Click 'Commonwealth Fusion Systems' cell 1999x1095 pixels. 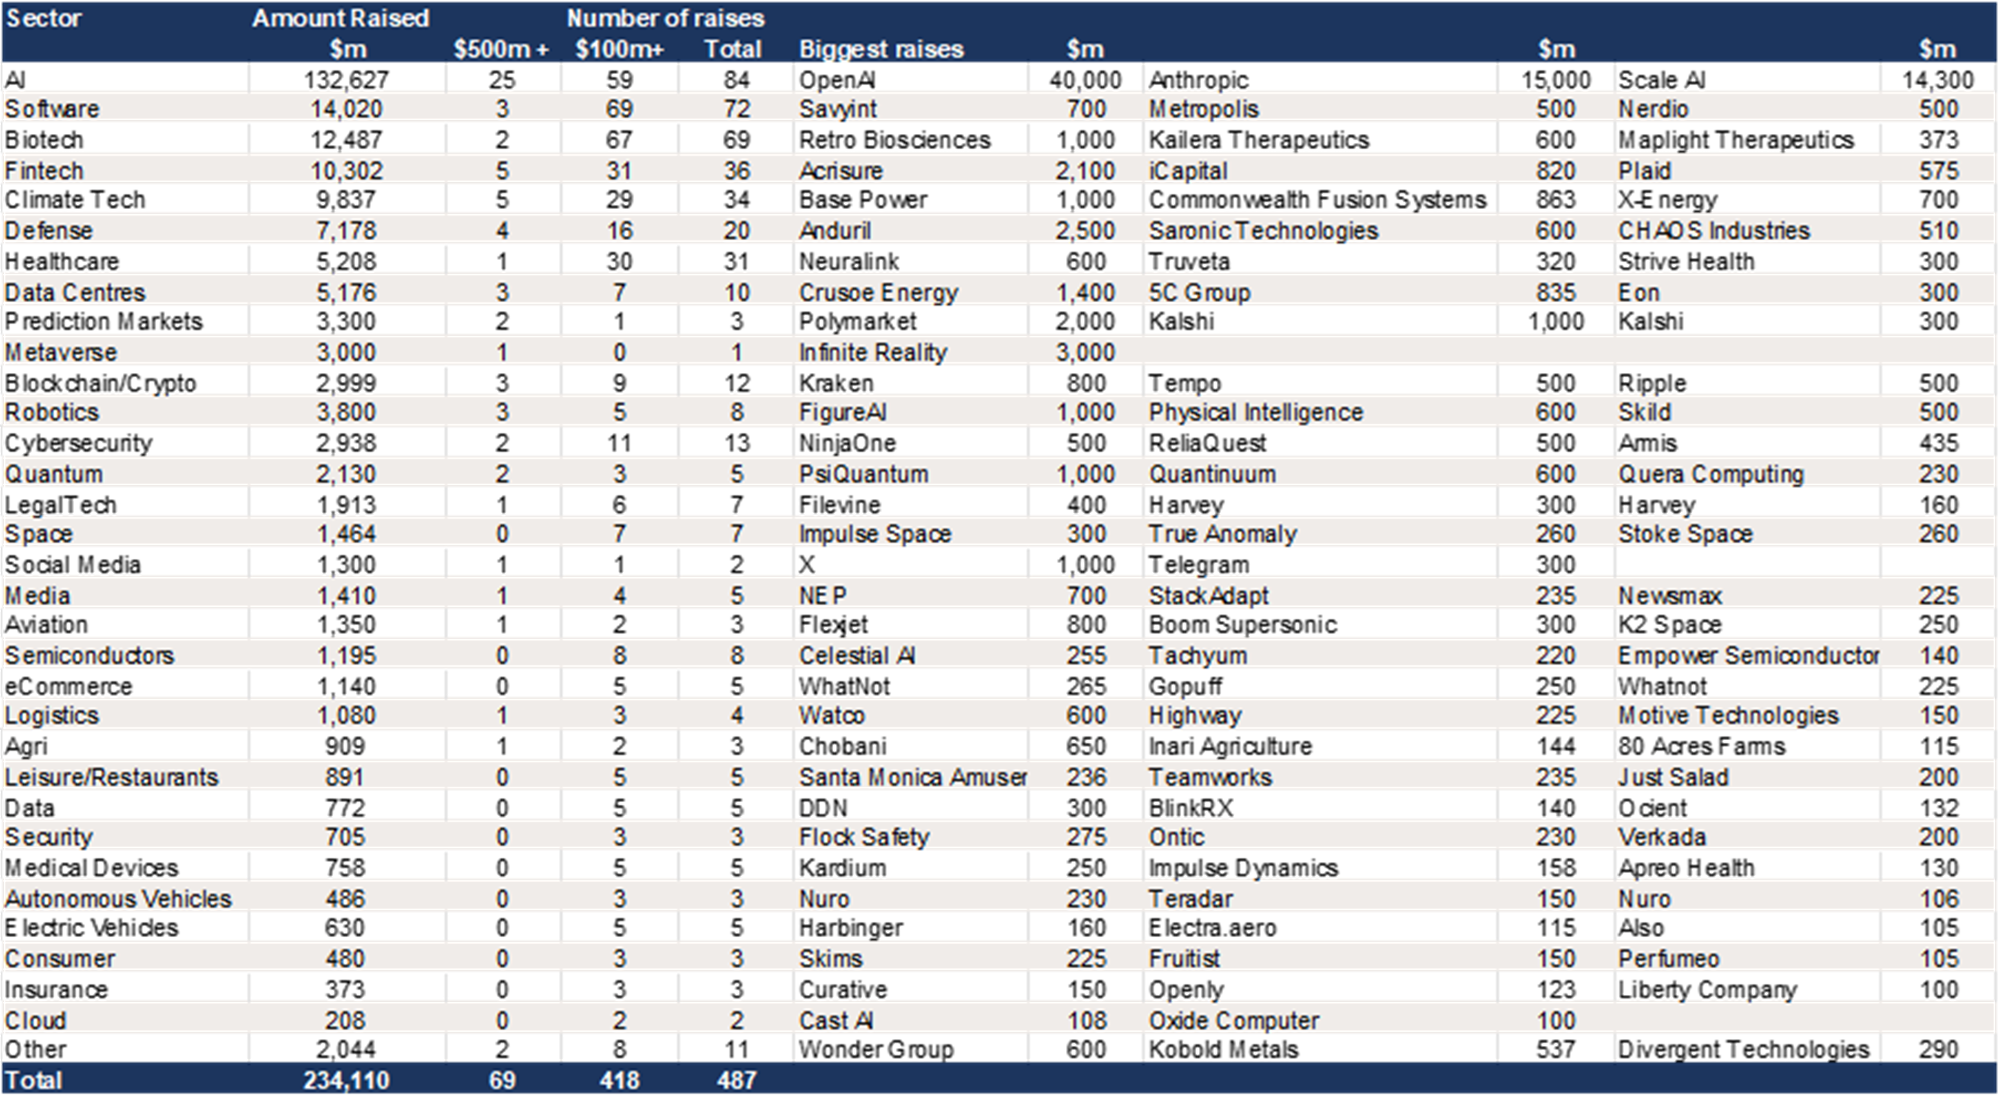coord(1318,200)
